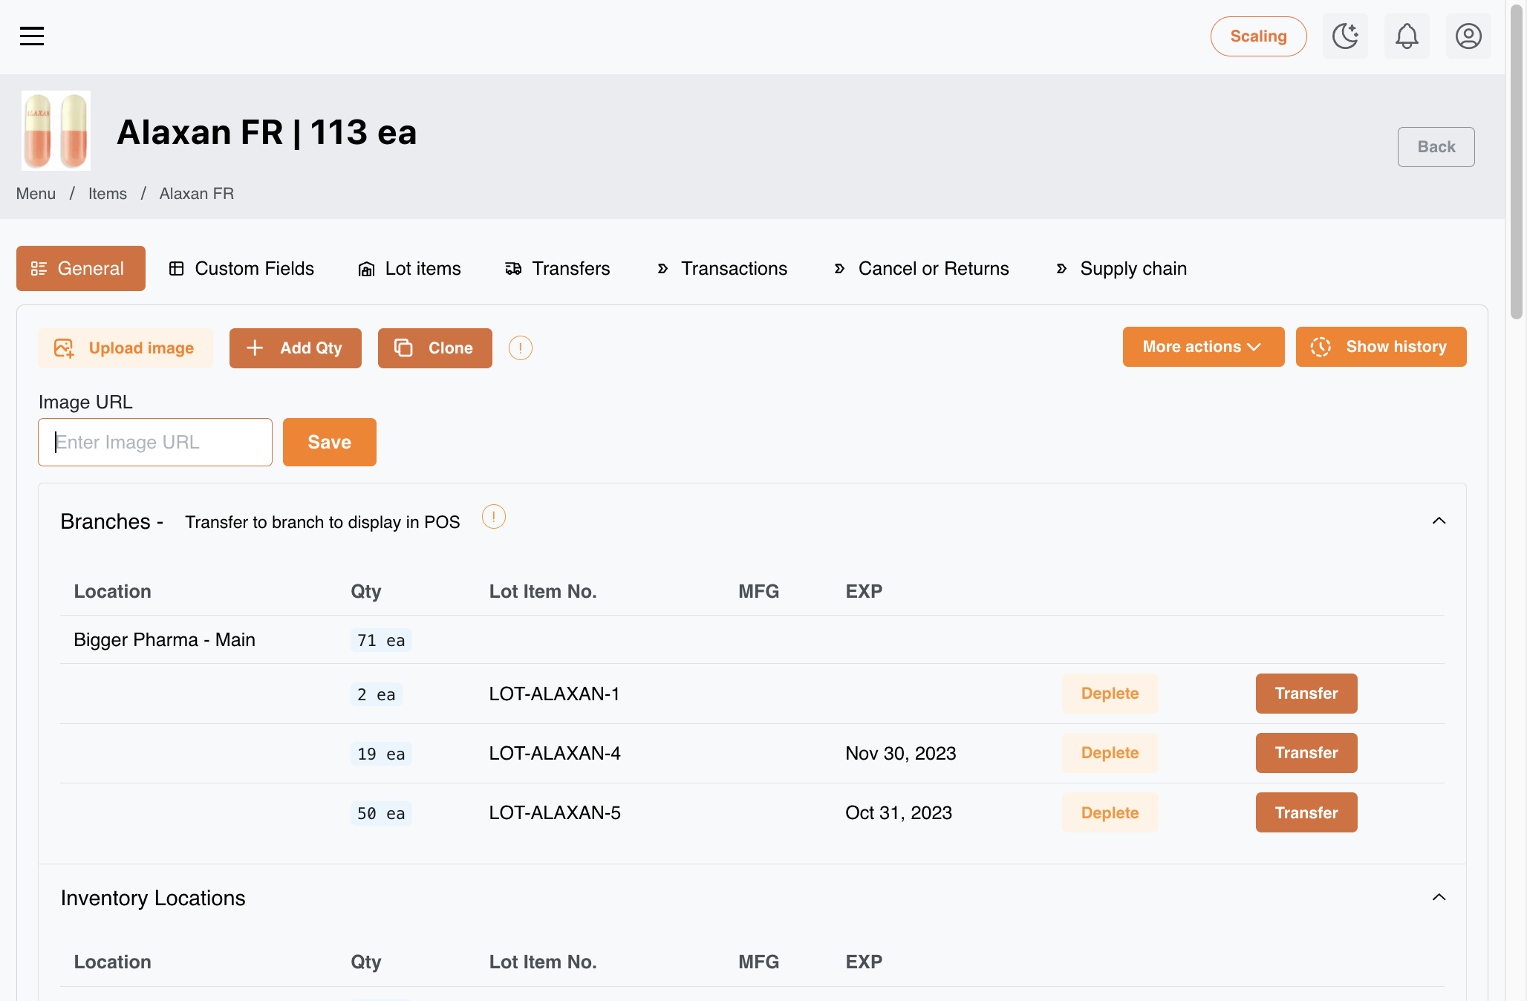The image size is (1527, 1001).
Task: Click the 71 ea quantity badge
Action: tap(381, 640)
